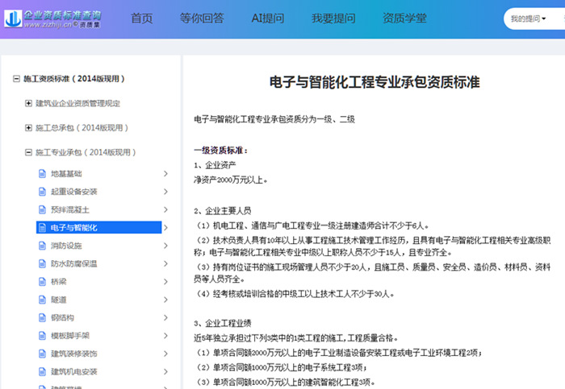This screenshot has width=565, height=389.
Task: Select the 起重设备安装 item in the sidebar
Action: [x=74, y=192]
